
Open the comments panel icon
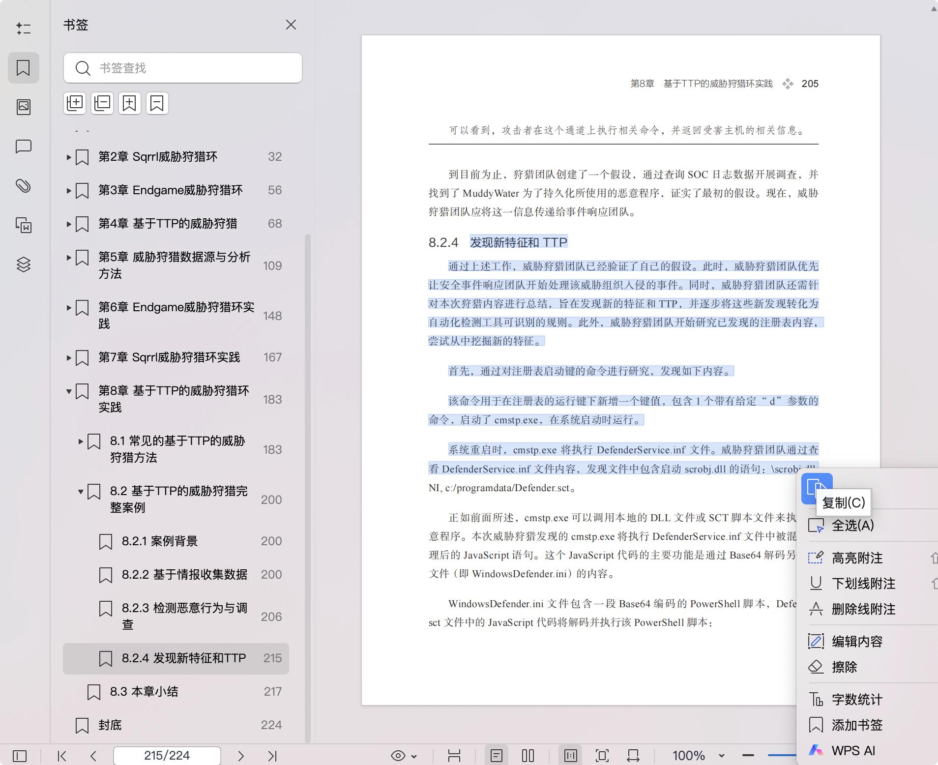click(23, 147)
